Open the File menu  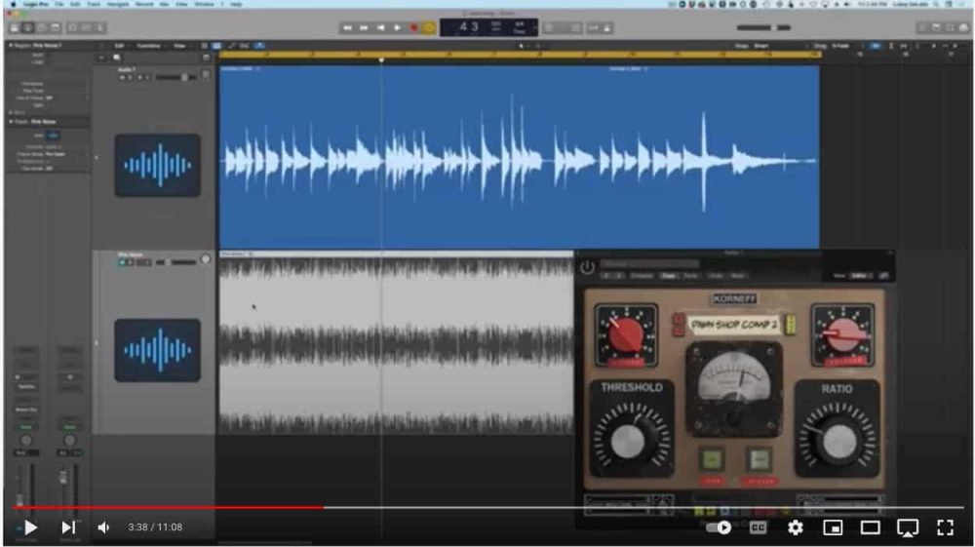tap(59, 4)
